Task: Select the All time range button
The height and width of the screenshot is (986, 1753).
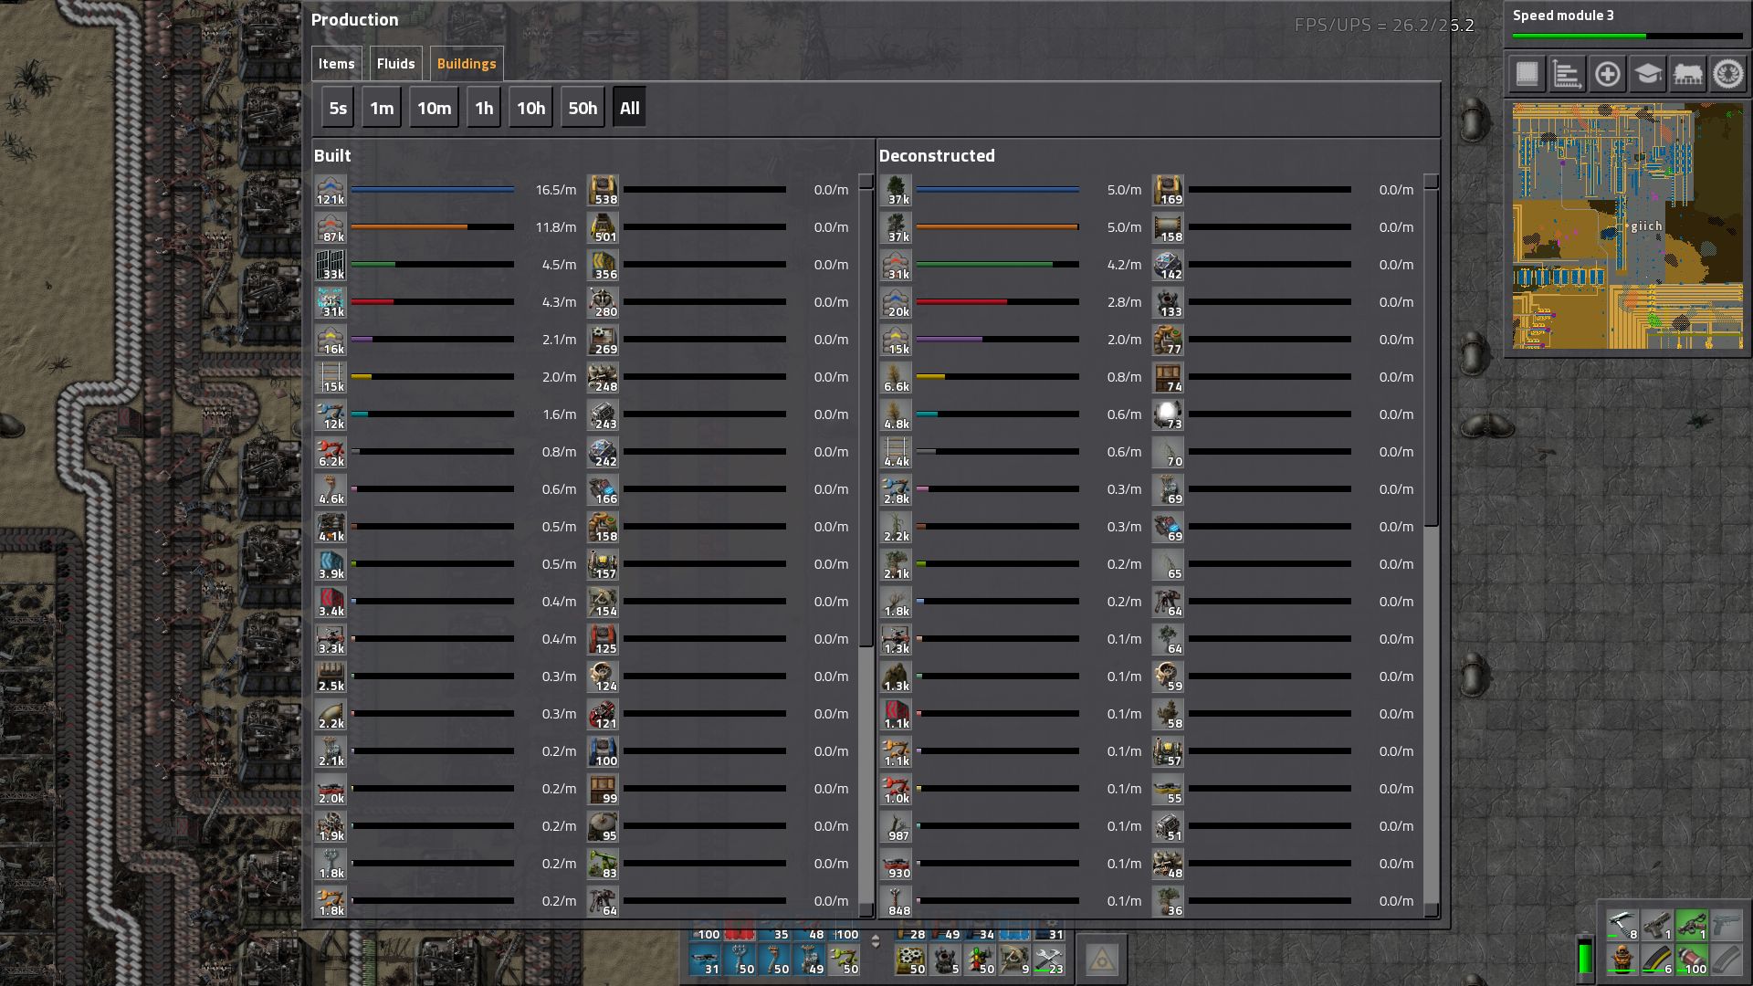Action: click(x=630, y=108)
